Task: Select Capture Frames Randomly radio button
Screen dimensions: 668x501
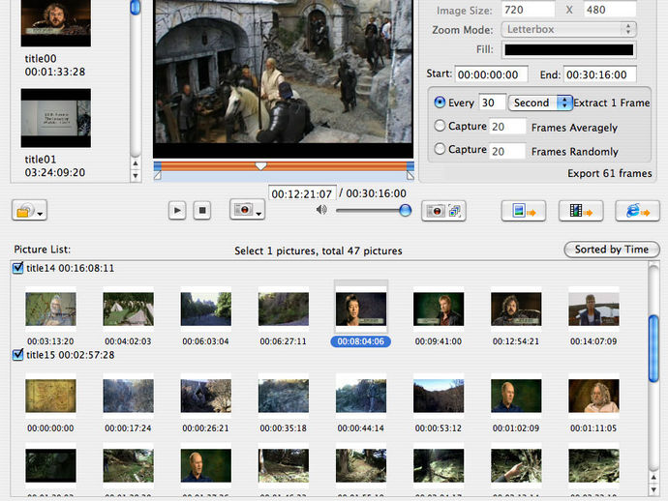Action: (440, 149)
